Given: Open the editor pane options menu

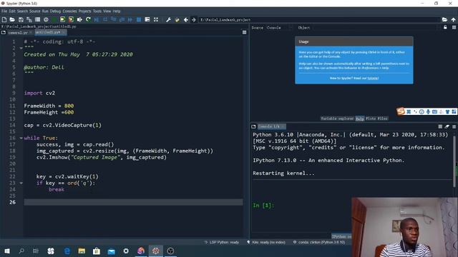Looking at the screenshot, I should (244, 32).
